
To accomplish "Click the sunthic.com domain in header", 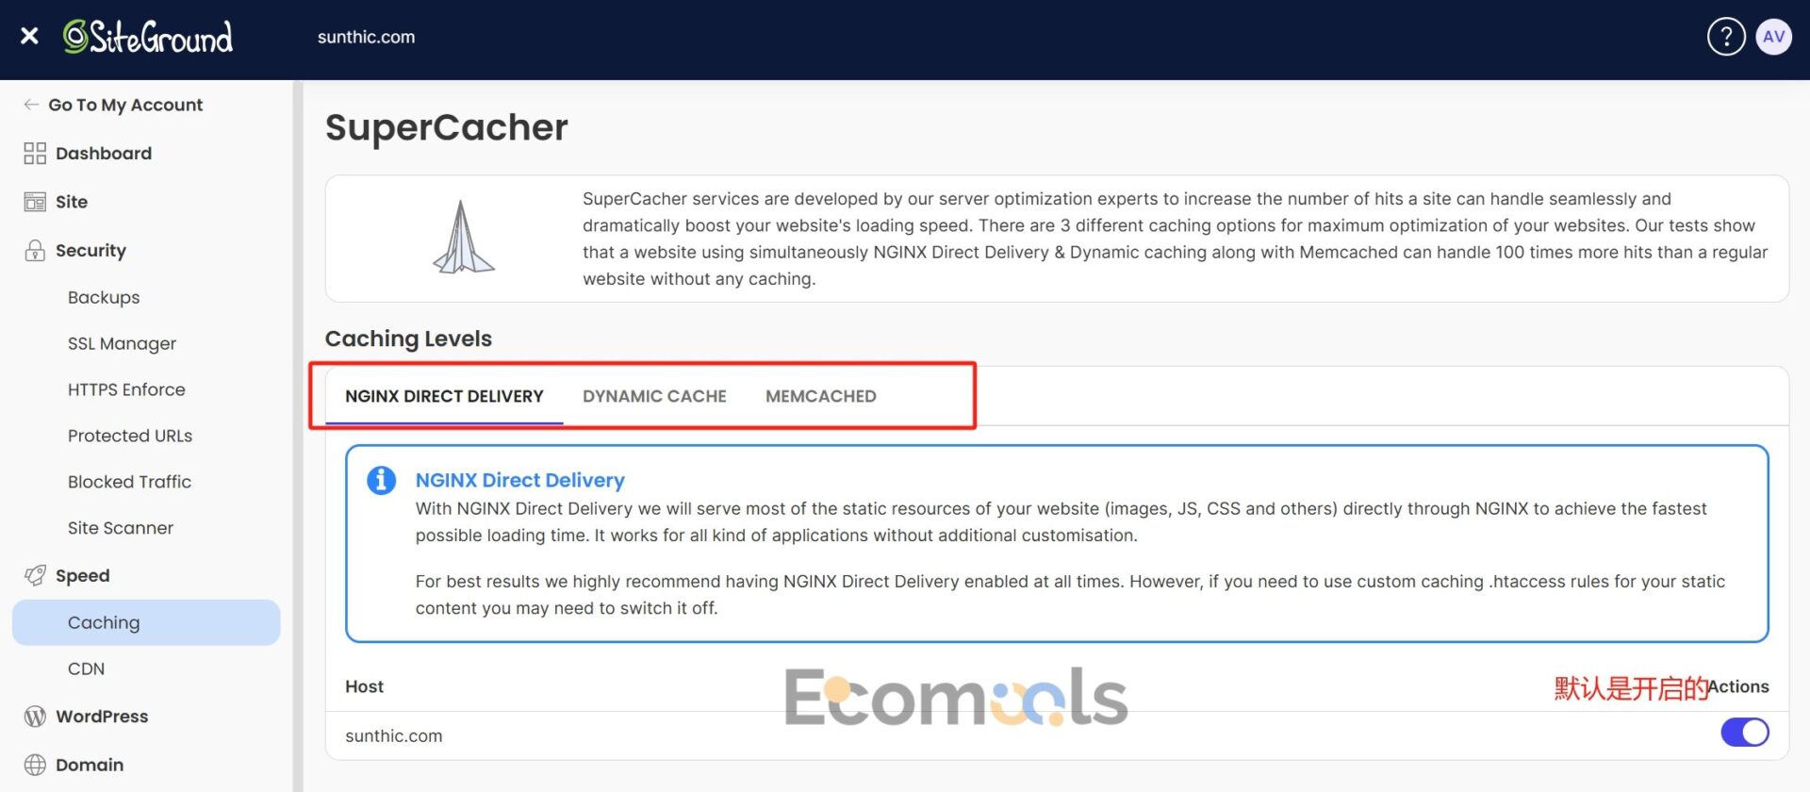I will [x=366, y=37].
